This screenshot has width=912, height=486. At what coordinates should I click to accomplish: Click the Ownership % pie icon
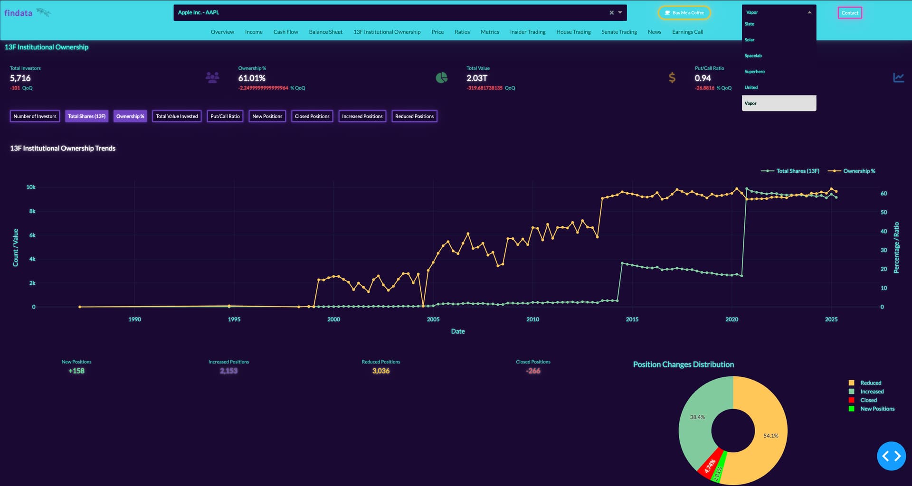point(441,77)
